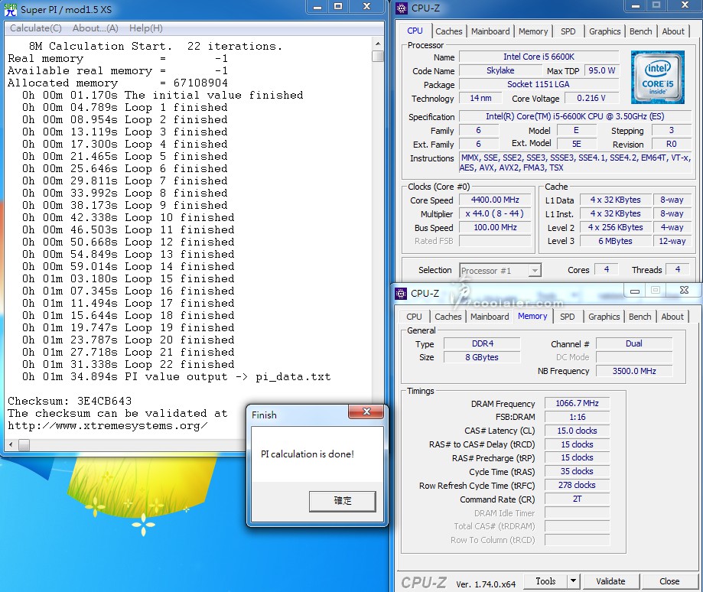Click the Command Rate value 2T
The image size is (703, 592).
click(x=577, y=499)
